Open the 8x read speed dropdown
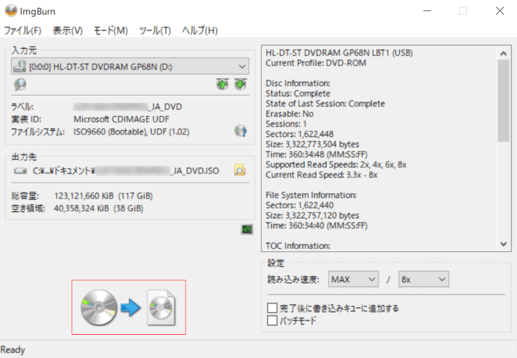The height and width of the screenshot is (358, 517). [424, 280]
